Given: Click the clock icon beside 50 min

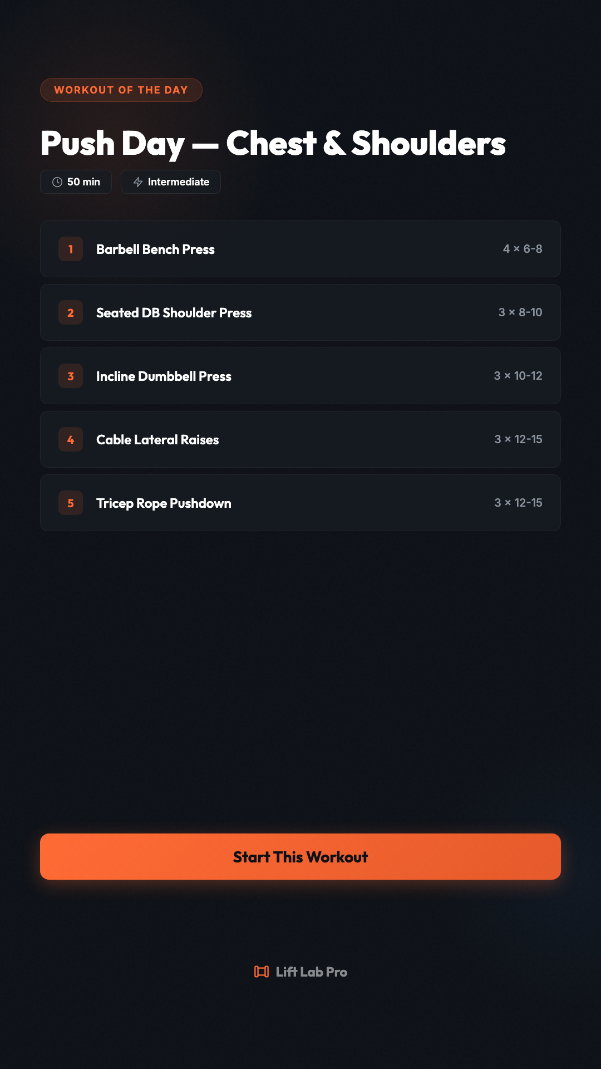Looking at the screenshot, I should pos(57,182).
